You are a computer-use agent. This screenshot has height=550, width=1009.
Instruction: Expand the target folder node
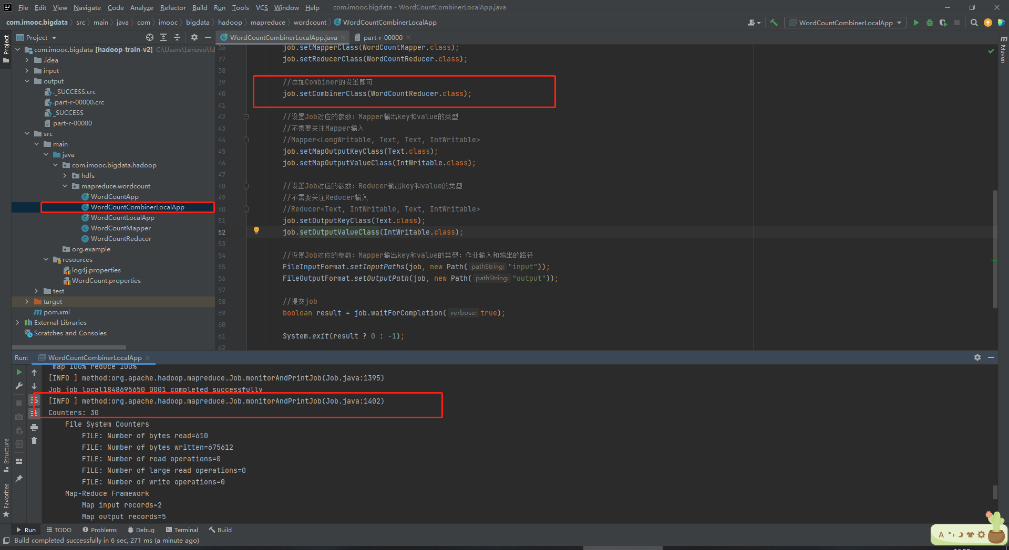(27, 302)
